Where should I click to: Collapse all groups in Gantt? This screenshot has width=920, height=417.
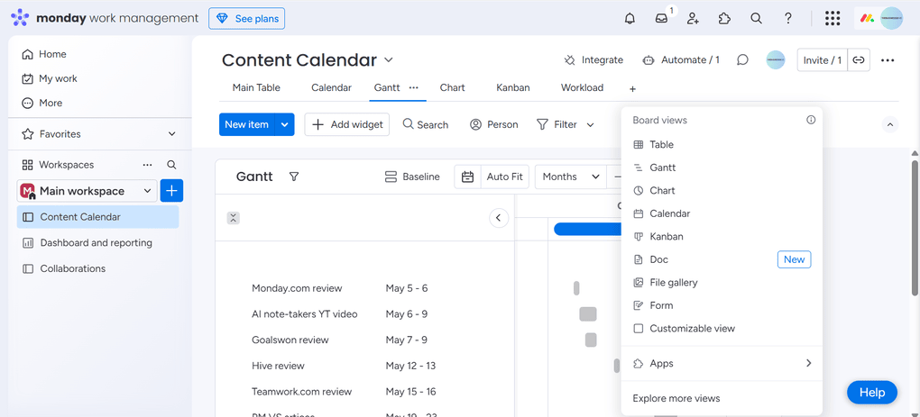click(x=233, y=218)
